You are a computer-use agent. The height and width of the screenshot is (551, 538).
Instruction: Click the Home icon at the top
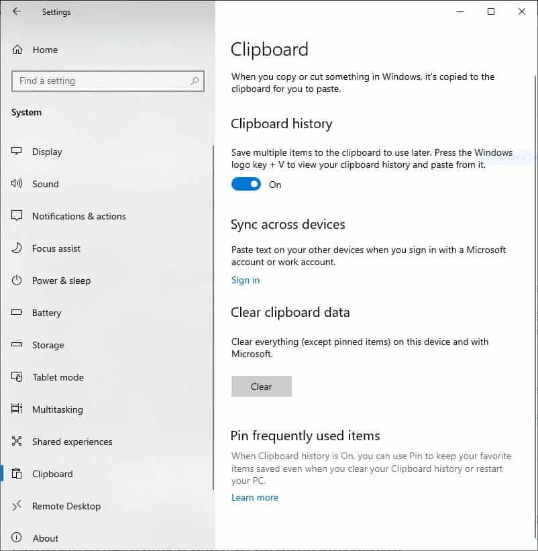[x=17, y=50]
